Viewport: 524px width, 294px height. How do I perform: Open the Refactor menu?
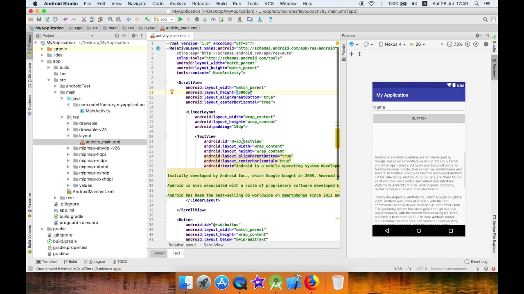[x=201, y=4]
